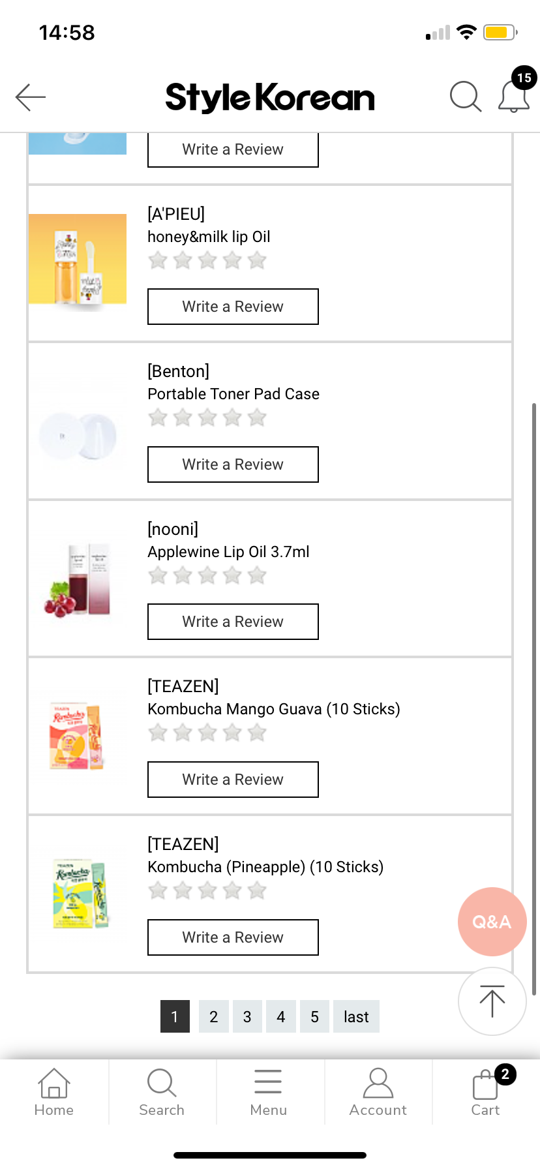
Task: Open the Menu hamburger icon
Action: click(x=268, y=1092)
